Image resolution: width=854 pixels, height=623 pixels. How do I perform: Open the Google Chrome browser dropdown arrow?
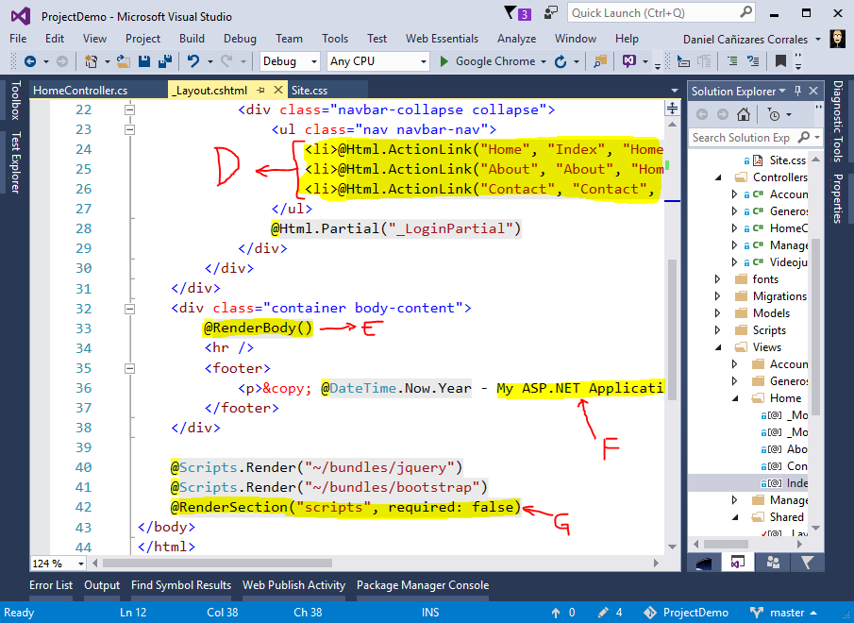(543, 62)
